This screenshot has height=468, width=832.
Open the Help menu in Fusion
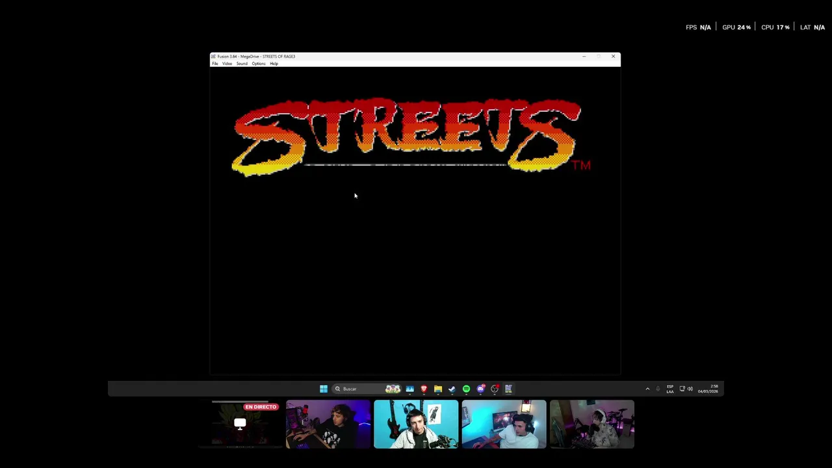274,64
